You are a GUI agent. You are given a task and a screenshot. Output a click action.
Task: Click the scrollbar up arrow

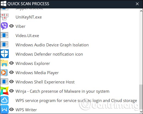point(141,11)
